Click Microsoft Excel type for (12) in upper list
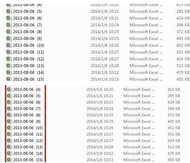 coord(146,59)
